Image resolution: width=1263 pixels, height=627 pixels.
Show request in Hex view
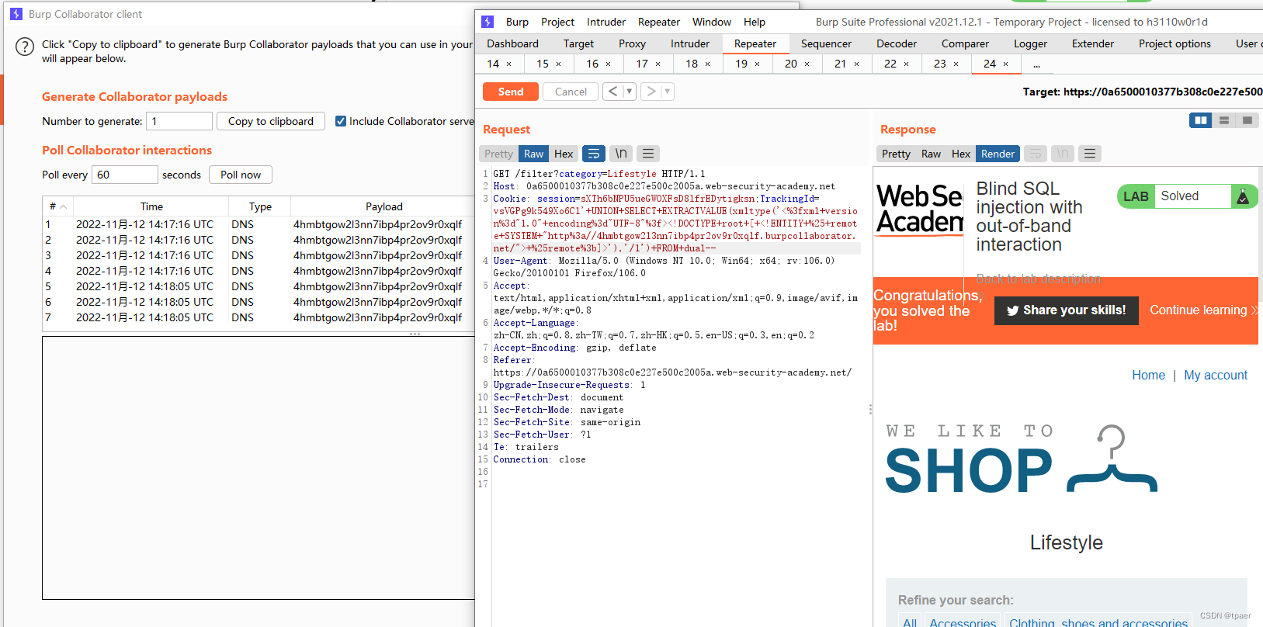(564, 154)
